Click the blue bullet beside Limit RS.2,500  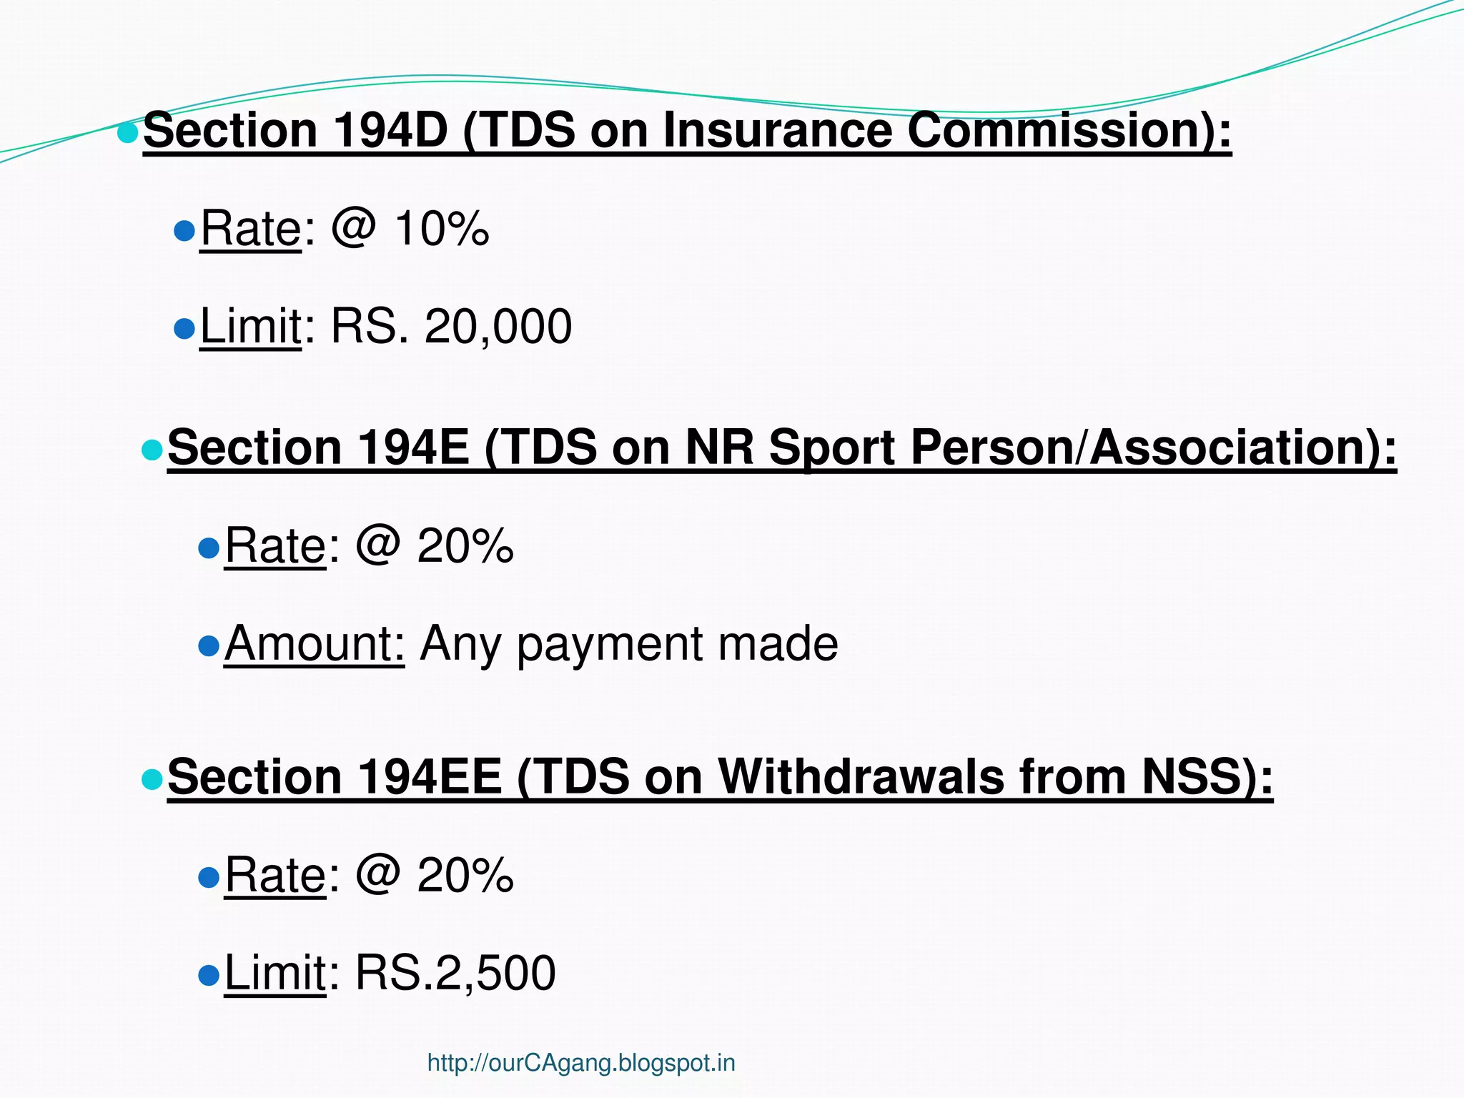[x=208, y=975]
